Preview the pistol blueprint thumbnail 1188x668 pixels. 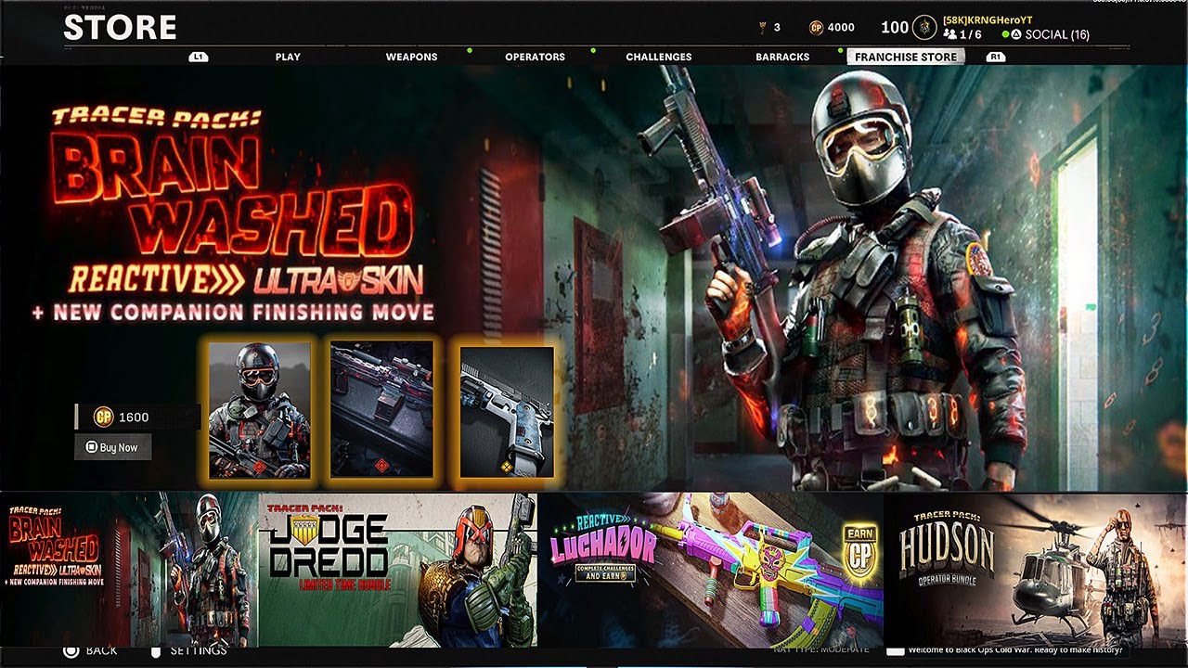tap(507, 414)
